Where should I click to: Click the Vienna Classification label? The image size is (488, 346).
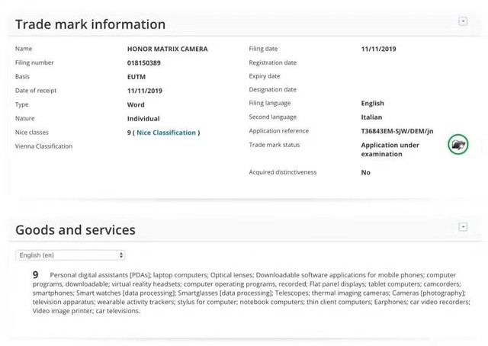click(x=43, y=146)
